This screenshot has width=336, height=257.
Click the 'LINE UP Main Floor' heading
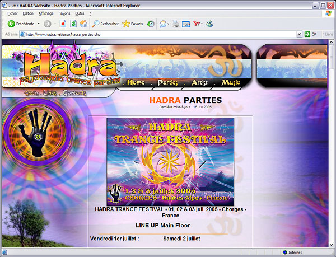(x=163, y=225)
